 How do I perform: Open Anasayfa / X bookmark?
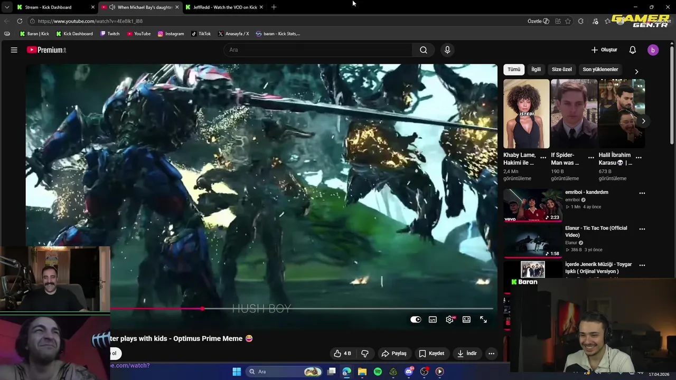click(233, 34)
